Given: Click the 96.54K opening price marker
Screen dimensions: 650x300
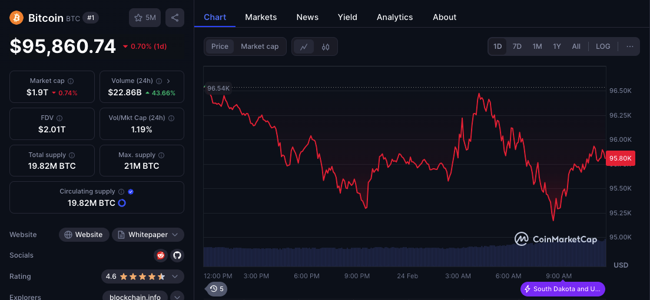Looking at the screenshot, I should (x=218, y=88).
